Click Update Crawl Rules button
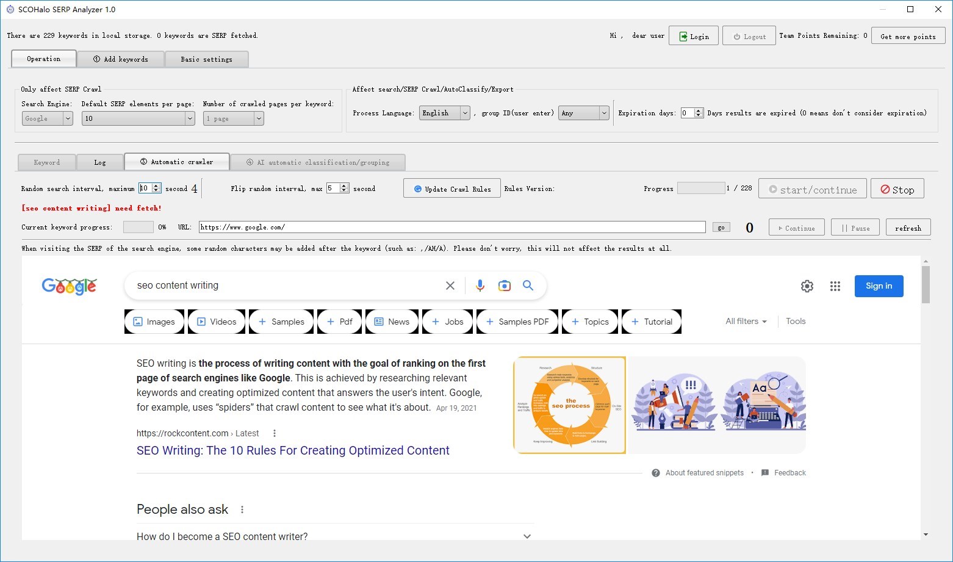This screenshot has width=953, height=562. pos(452,189)
